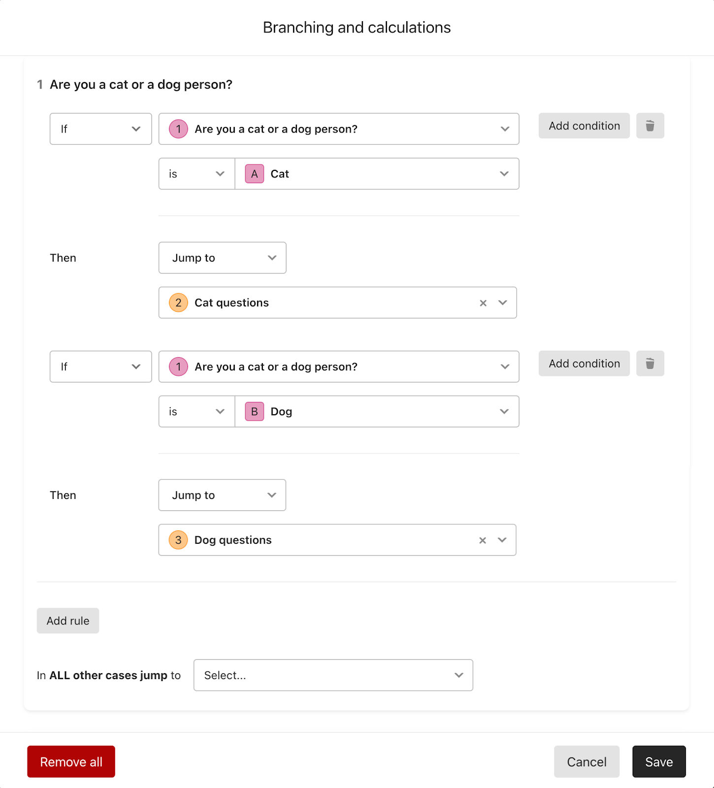The image size is (714, 788).
Task: Click the Add rule button
Action: tap(68, 621)
